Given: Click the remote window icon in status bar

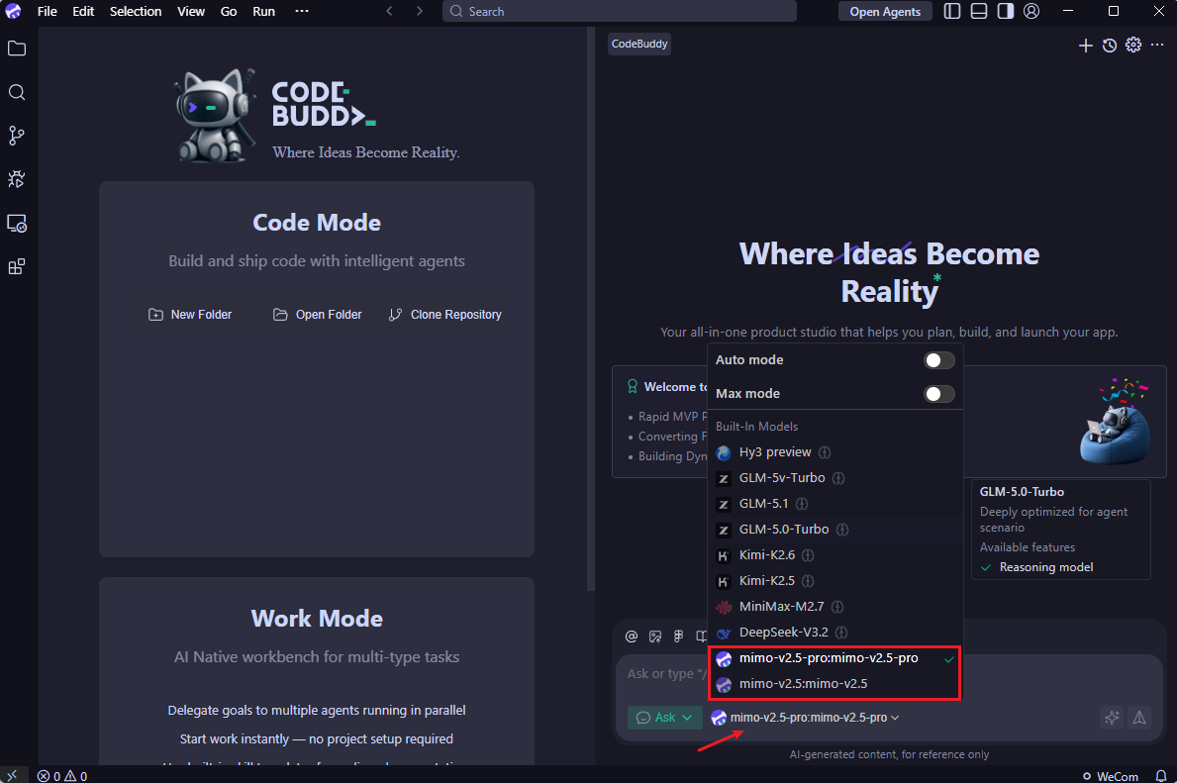Looking at the screenshot, I should click(x=12, y=776).
